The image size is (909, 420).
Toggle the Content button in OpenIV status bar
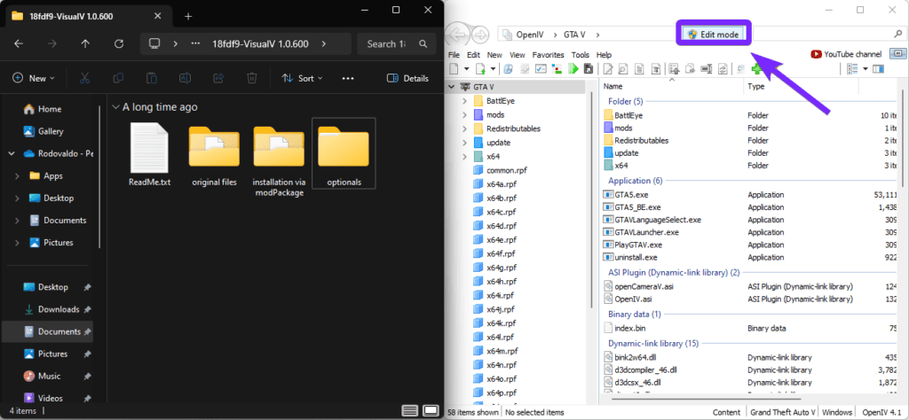click(x=726, y=413)
